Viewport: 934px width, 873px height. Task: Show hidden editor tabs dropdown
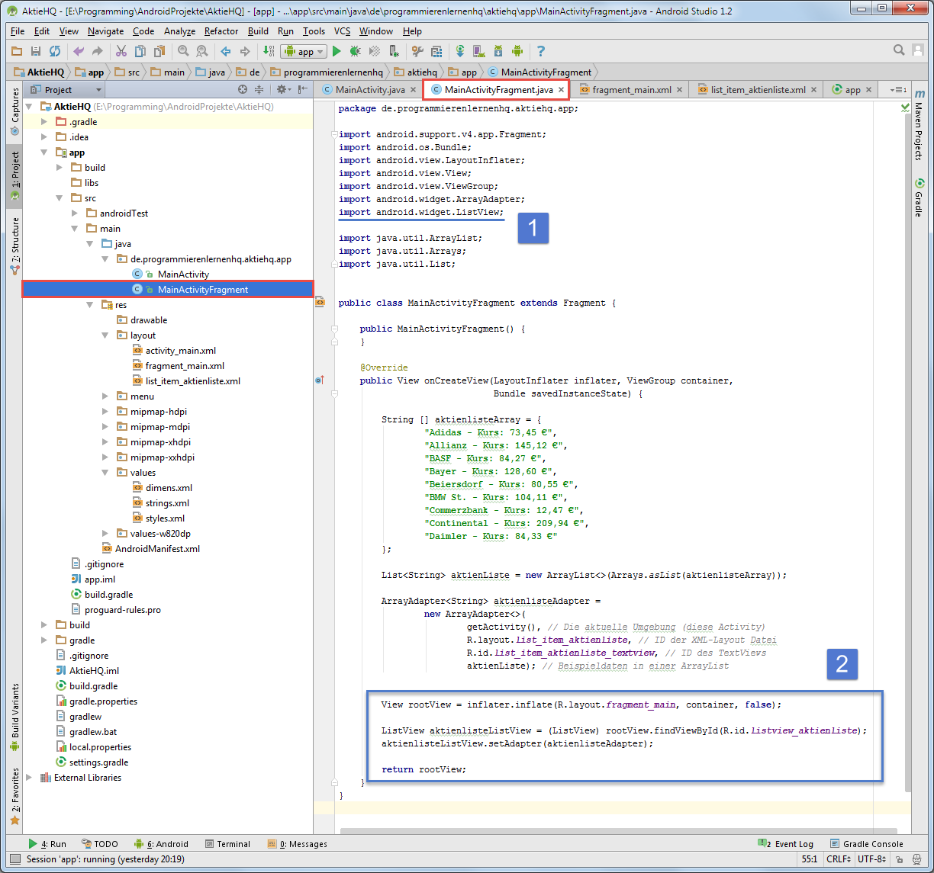(898, 89)
